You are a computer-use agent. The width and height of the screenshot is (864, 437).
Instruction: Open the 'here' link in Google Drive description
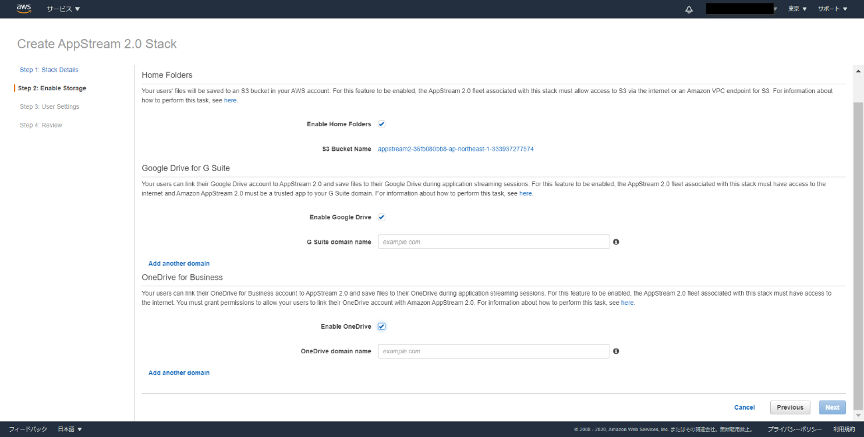point(526,193)
